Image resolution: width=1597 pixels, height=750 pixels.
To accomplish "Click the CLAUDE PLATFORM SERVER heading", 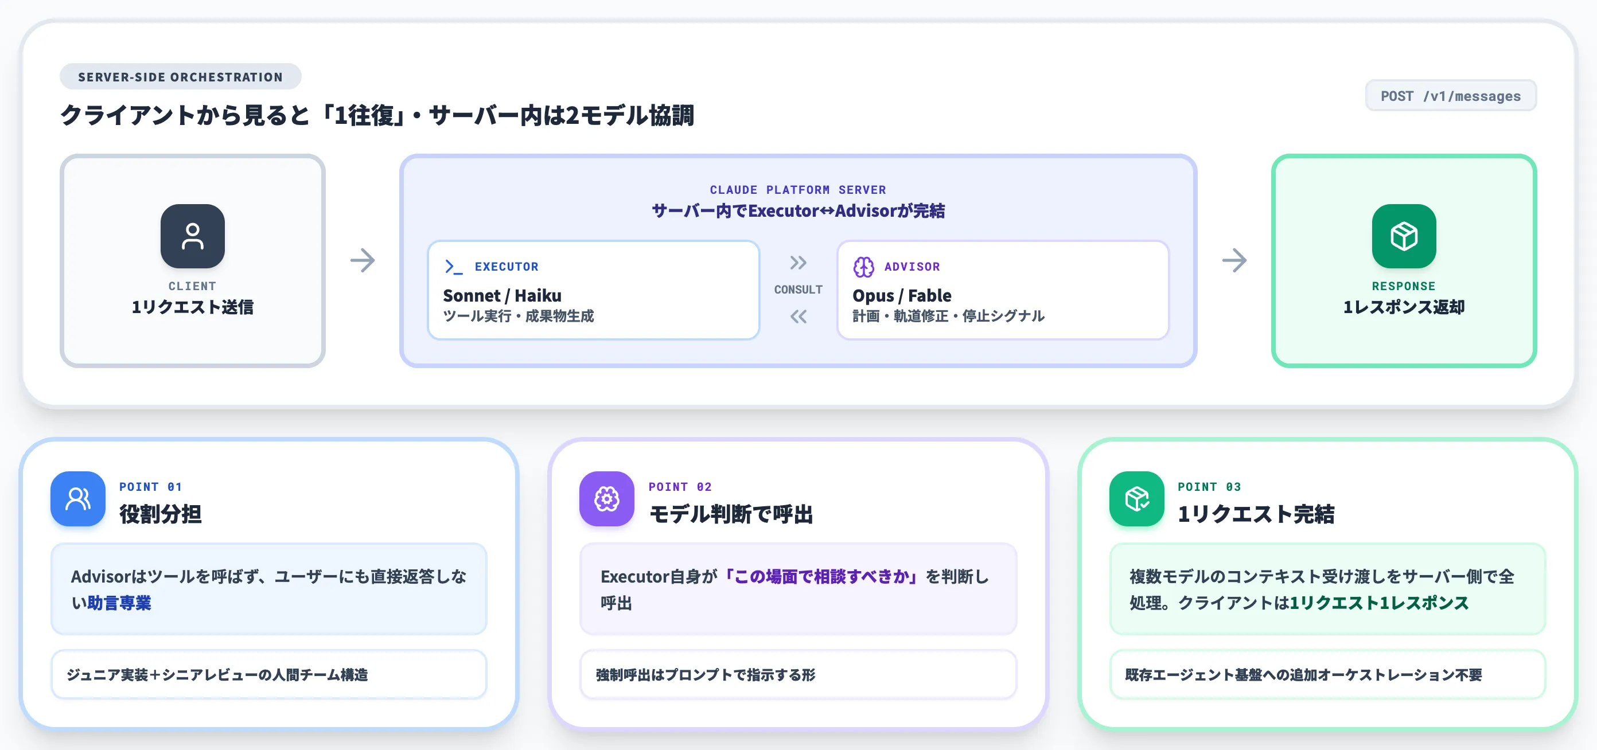I will [x=798, y=190].
